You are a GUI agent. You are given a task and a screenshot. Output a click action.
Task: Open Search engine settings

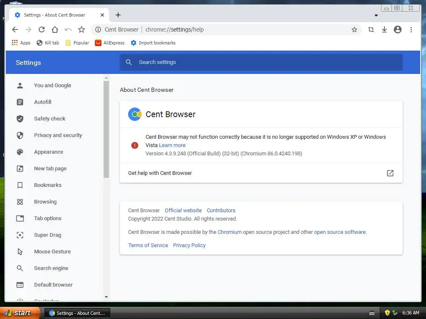51,268
